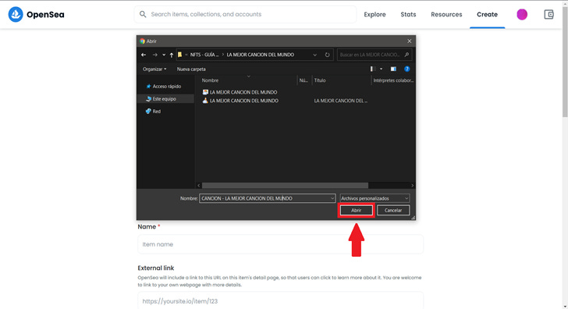
Task: Click the External link URL field
Action: (280, 300)
